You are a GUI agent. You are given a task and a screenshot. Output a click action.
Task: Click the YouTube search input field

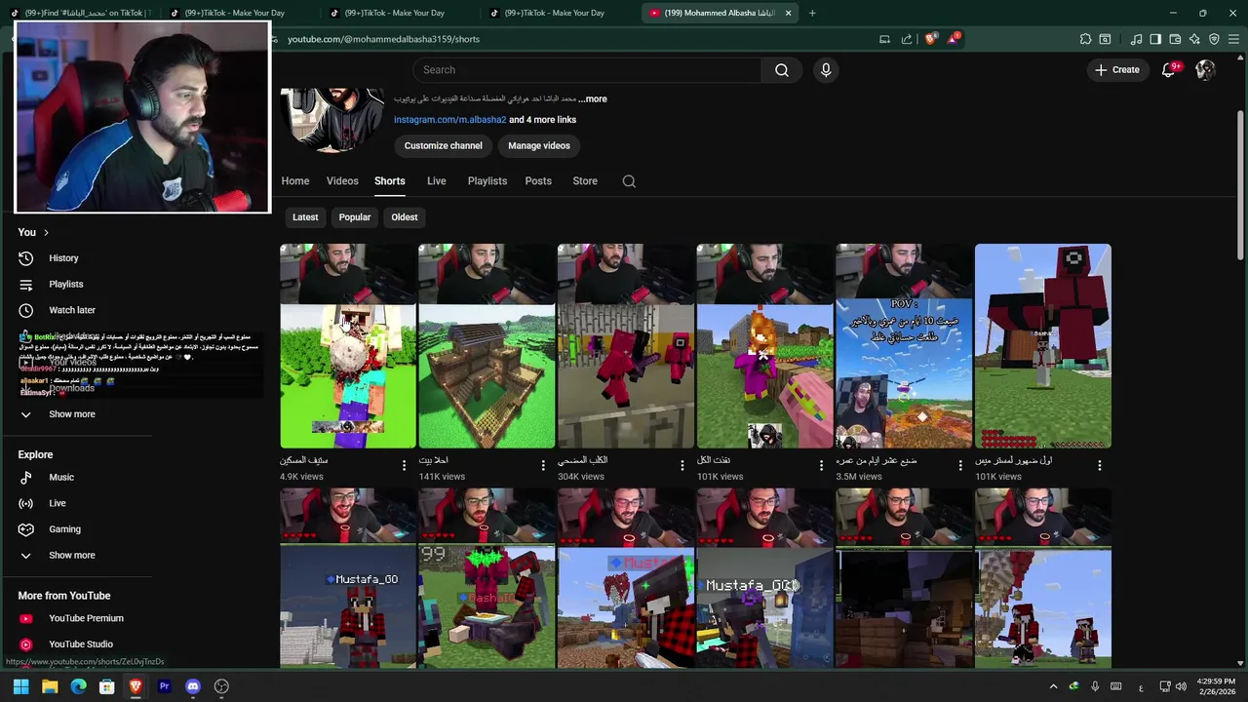tap(587, 70)
